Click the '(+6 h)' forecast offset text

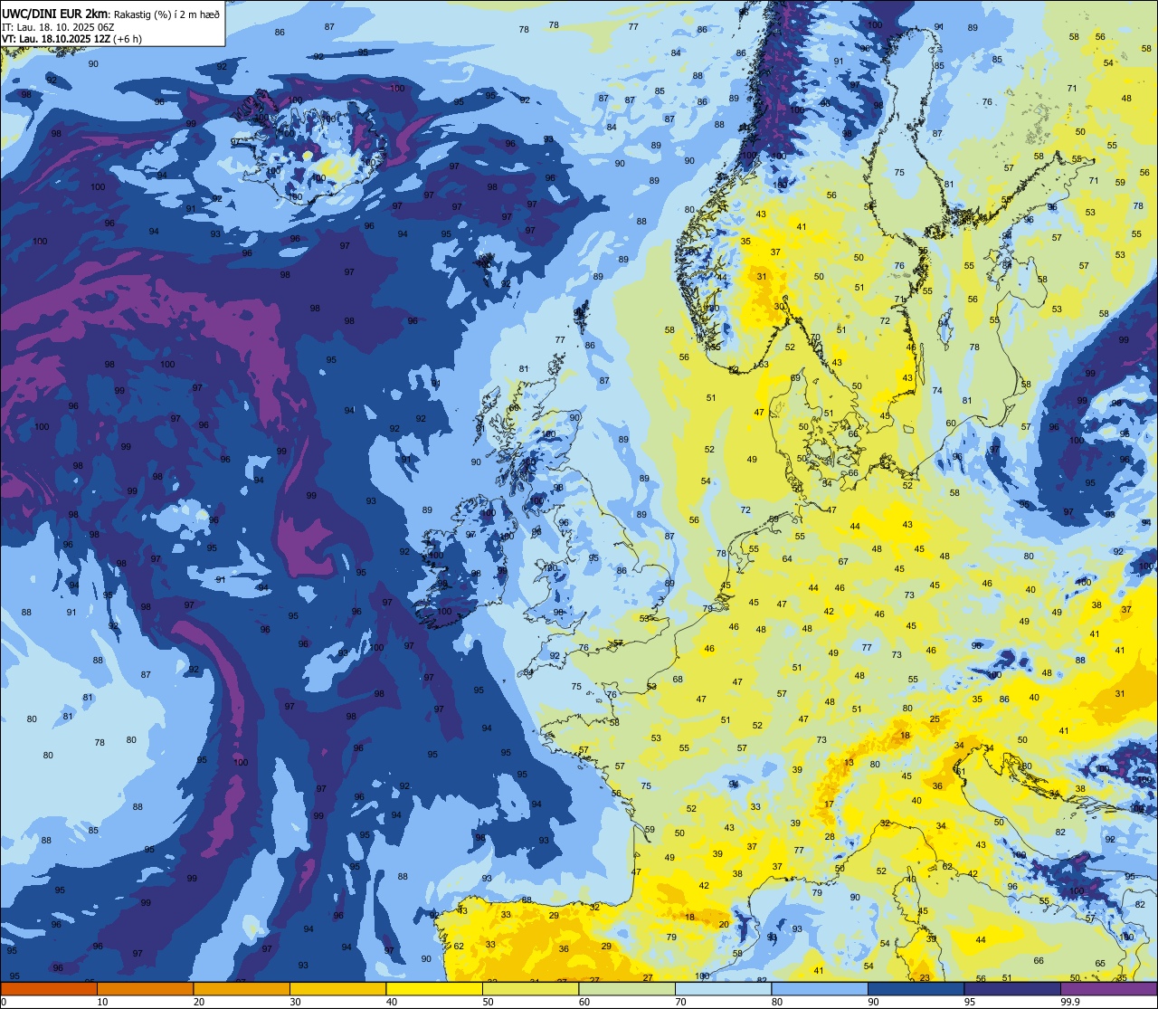tap(128, 39)
